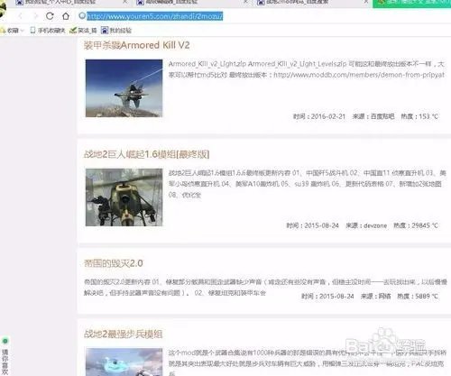This screenshot has width=451, height=376.
Task: Open the bookmark with the green leaf icon
Action: tap(83, 31)
